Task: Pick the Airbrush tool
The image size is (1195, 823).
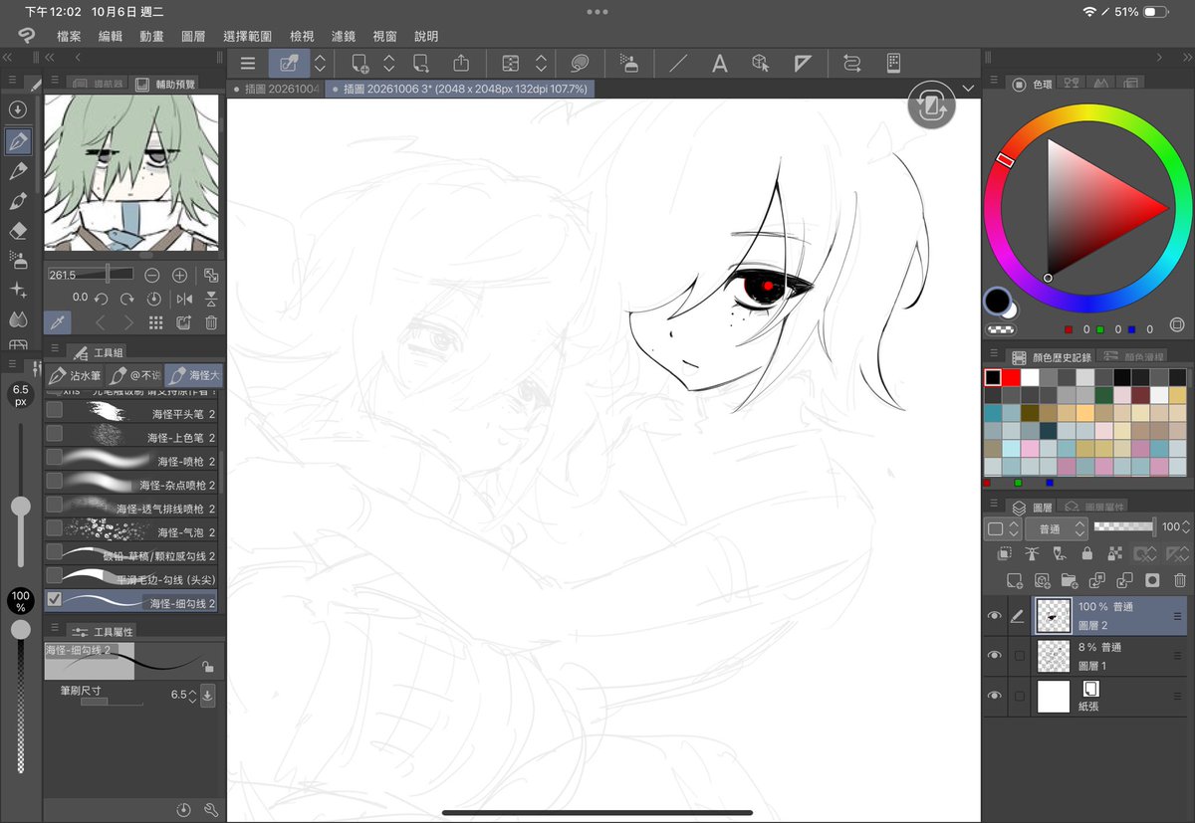Action: tap(17, 261)
